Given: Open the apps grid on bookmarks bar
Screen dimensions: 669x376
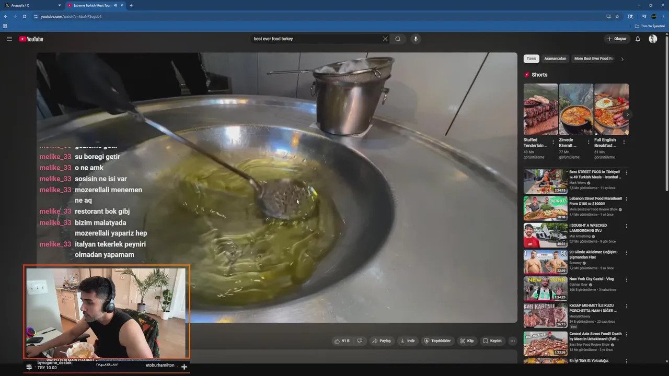Looking at the screenshot, I should point(5,26).
